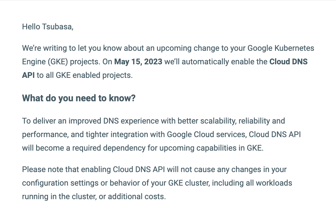Click the bold date 'May 15, 2023'
The width and height of the screenshot is (336, 211).
138,61
